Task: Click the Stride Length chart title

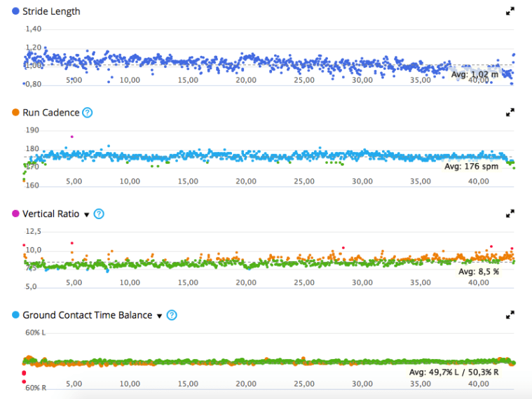Action: coord(51,11)
